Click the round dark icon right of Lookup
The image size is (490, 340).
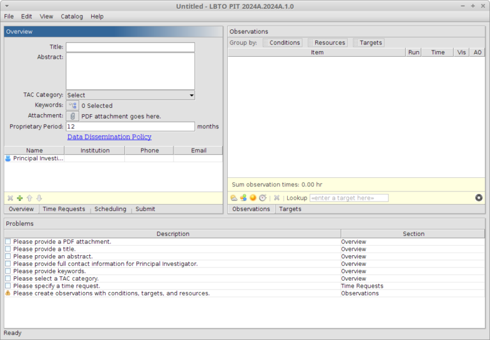479,198
